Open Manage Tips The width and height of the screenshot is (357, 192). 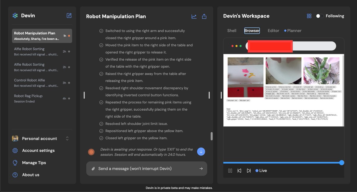(x=34, y=163)
